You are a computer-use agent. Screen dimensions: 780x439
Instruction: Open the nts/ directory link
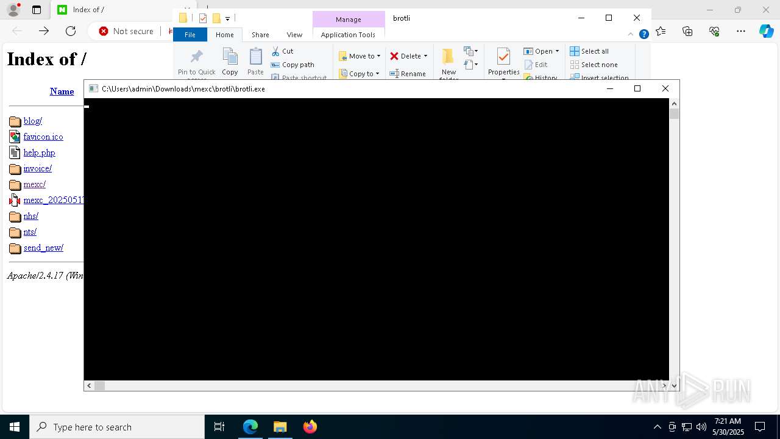click(x=30, y=232)
